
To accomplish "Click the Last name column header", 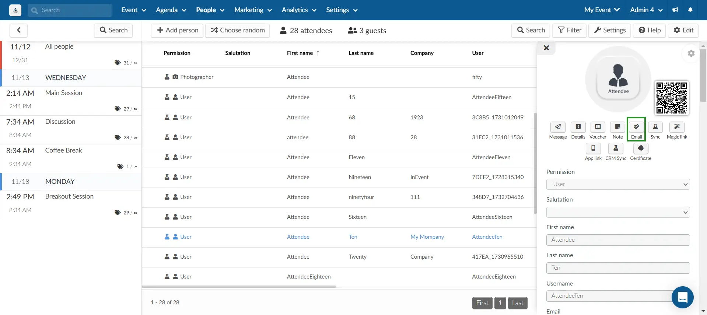I will [x=361, y=53].
